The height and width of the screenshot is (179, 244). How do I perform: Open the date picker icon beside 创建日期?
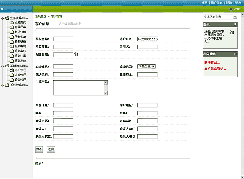pos(76,54)
